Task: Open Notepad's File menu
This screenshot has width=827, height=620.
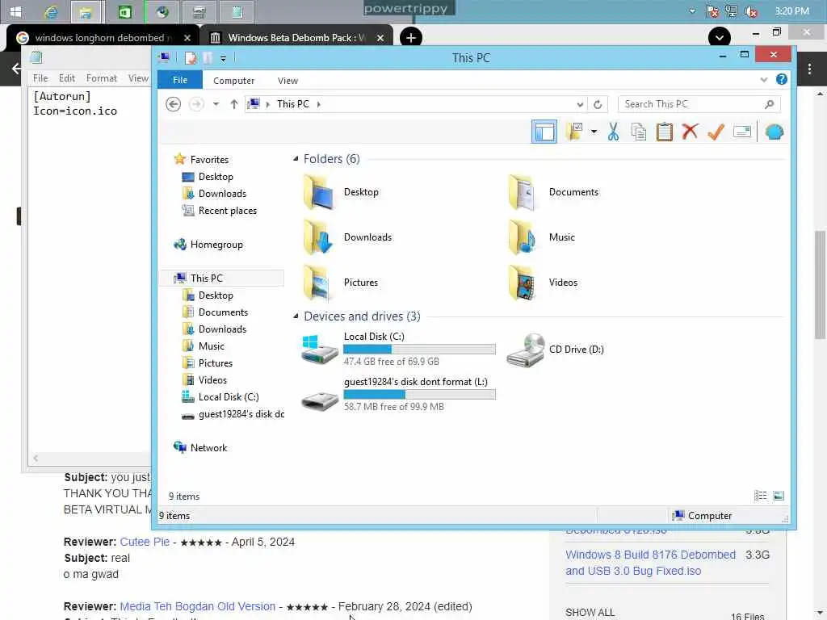Action: click(x=40, y=78)
